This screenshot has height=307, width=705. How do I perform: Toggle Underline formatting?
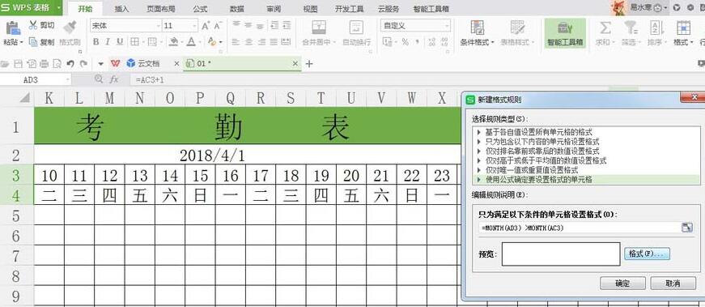(120, 42)
